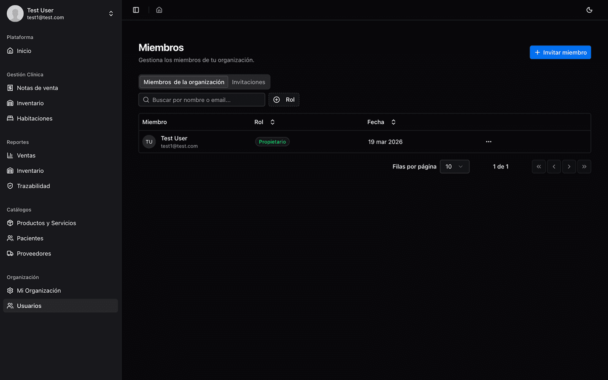The image size is (608, 380).
Task: Toggle dark mode with the moon icon
Action: coord(589,10)
